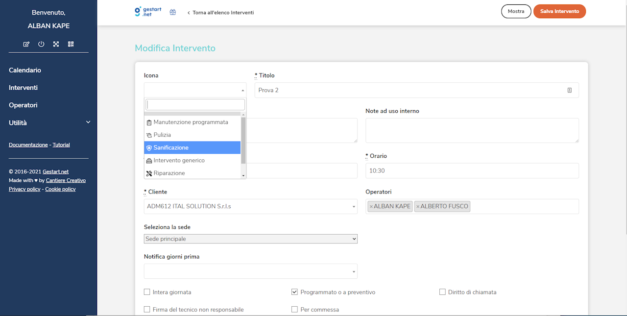
Task: Expand the Seleziona la sede select
Action: click(x=250, y=239)
